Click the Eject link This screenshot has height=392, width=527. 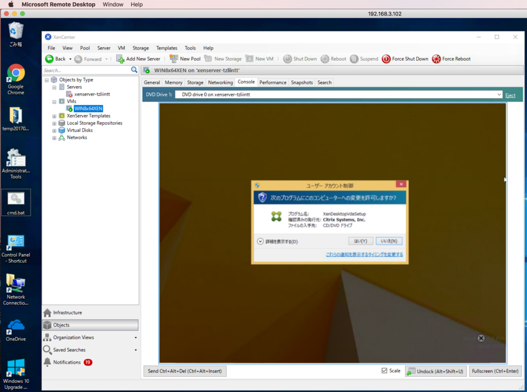pos(510,95)
